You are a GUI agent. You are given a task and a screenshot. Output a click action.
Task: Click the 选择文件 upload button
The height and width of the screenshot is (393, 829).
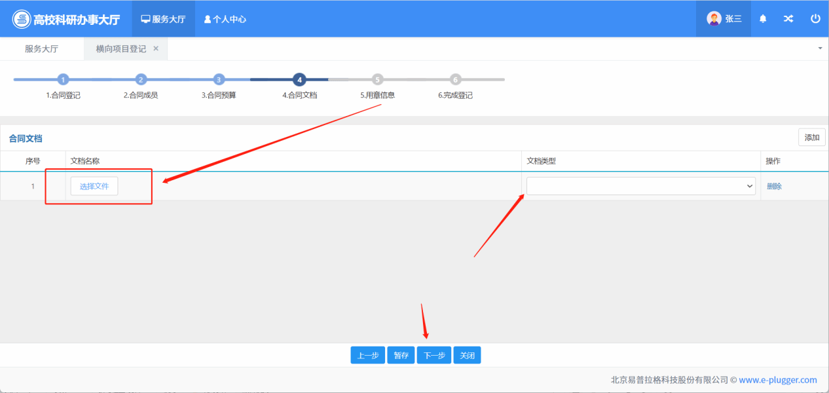click(94, 186)
